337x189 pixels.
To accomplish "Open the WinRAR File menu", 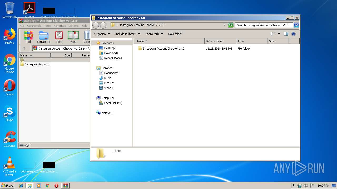I will (x=22, y=26).
